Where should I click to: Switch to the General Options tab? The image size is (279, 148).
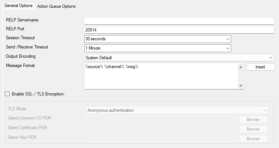pyautogui.click(x=18, y=6)
